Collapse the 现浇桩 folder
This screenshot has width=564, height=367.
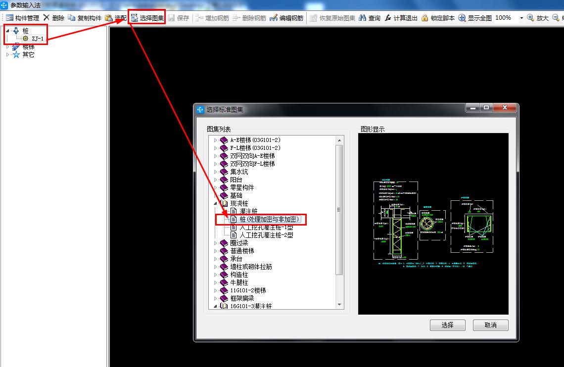[215, 203]
